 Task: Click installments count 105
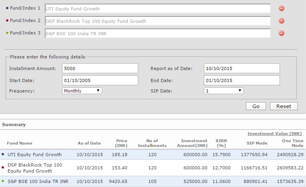(x=152, y=181)
